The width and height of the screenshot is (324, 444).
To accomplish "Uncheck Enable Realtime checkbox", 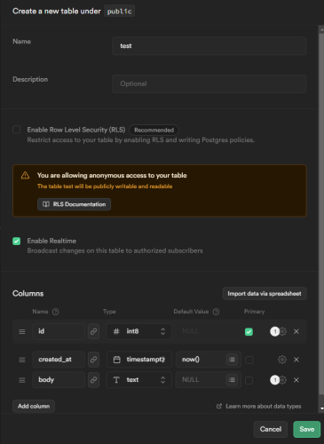I will coord(17,241).
